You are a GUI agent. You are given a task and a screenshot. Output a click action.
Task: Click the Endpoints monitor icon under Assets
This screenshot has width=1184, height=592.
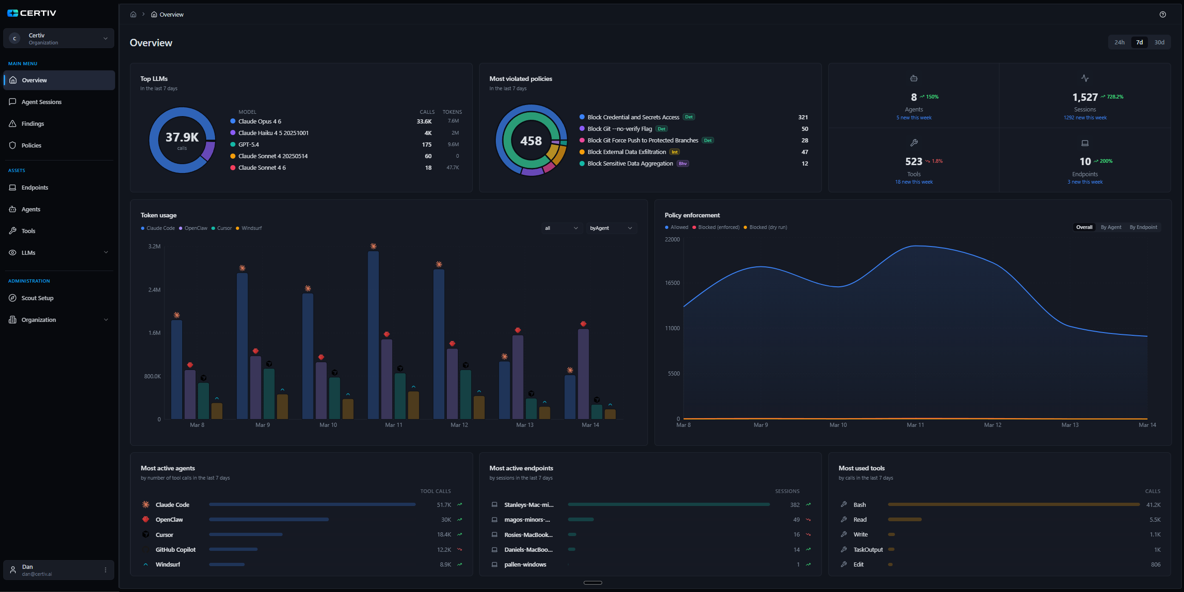pyautogui.click(x=12, y=187)
